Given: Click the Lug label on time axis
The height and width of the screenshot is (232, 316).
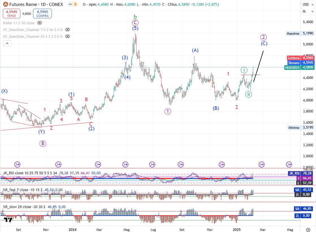Looking at the screenshot, I should tap(153, 229).
